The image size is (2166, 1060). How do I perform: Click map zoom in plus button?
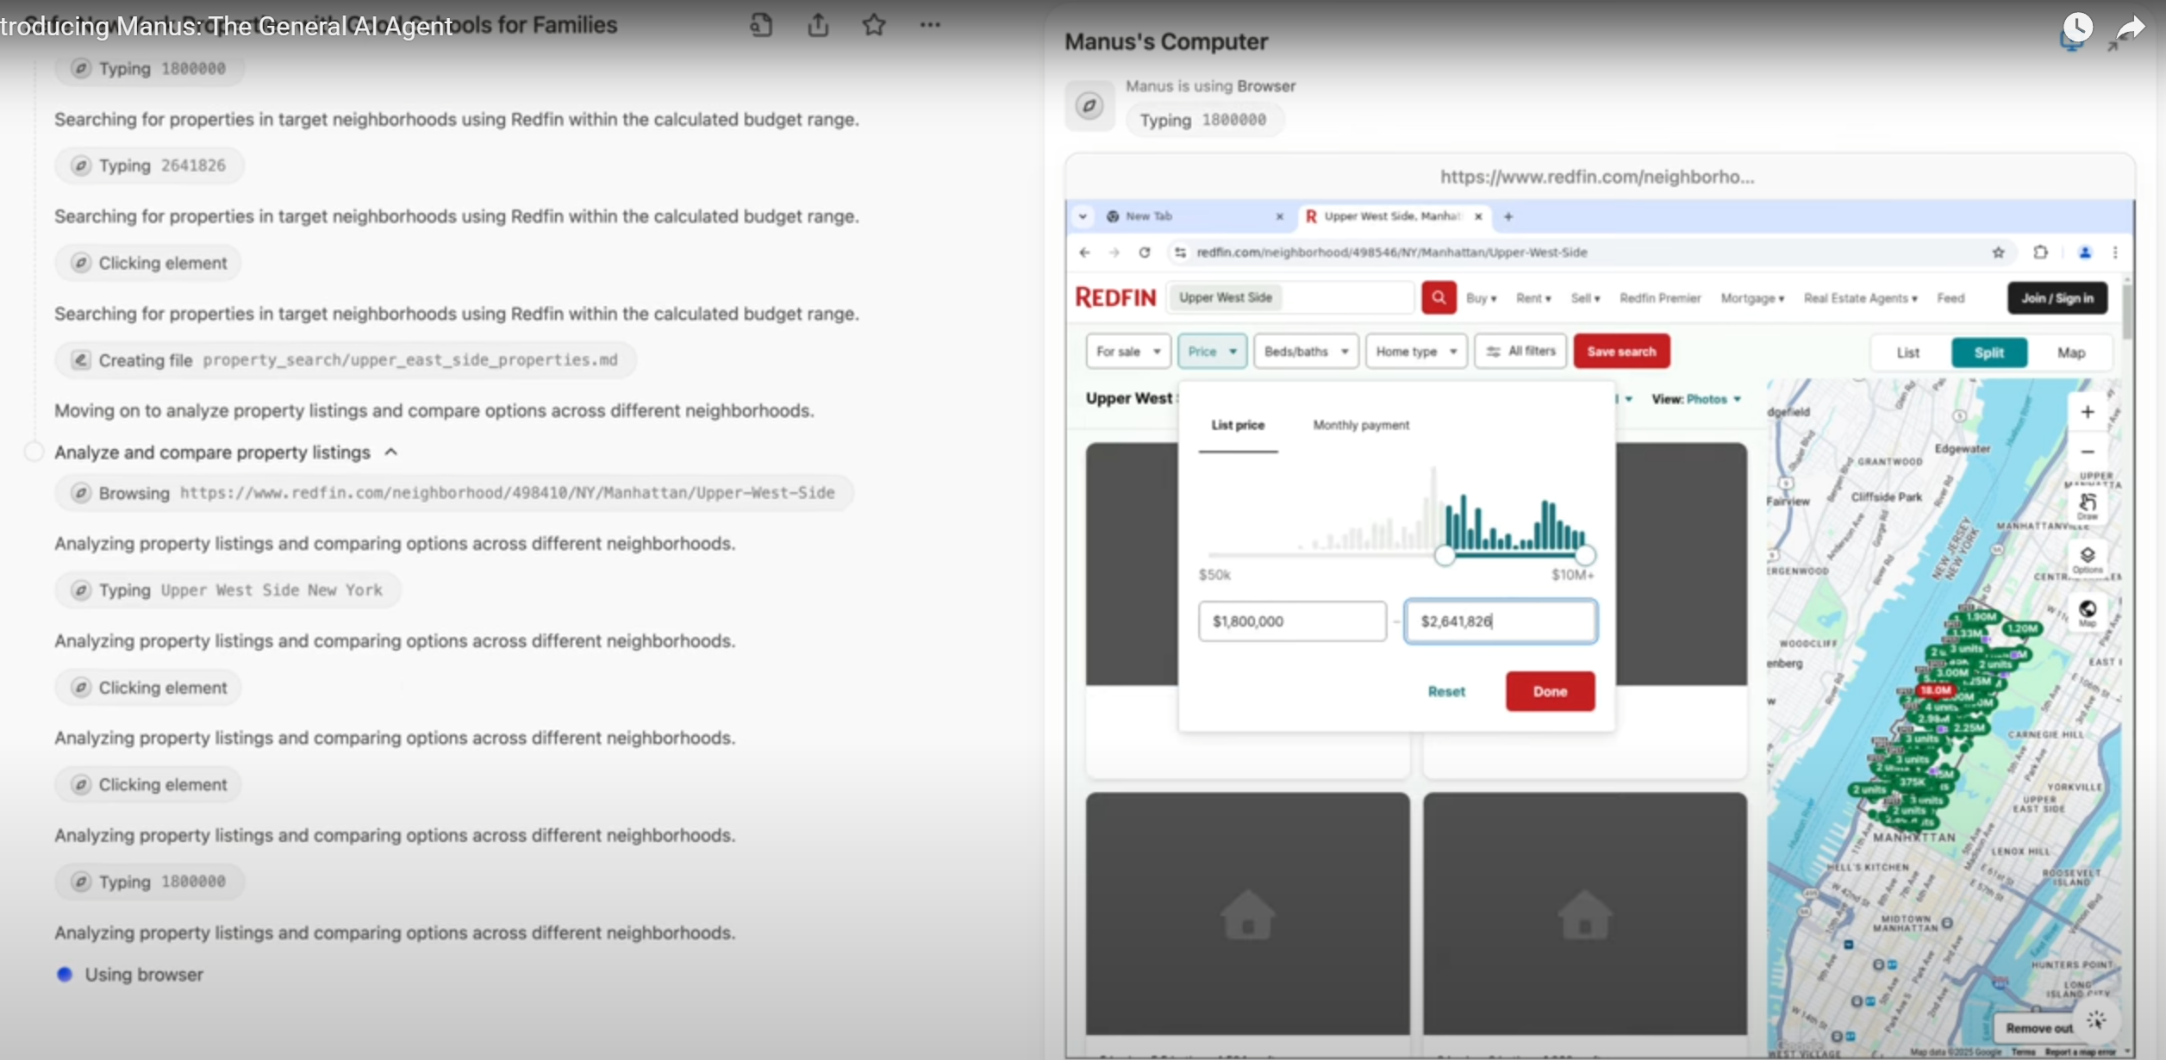coord(2087,412)
